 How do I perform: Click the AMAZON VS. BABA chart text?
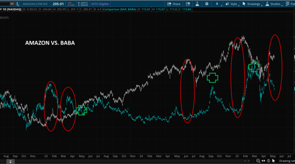50,43
